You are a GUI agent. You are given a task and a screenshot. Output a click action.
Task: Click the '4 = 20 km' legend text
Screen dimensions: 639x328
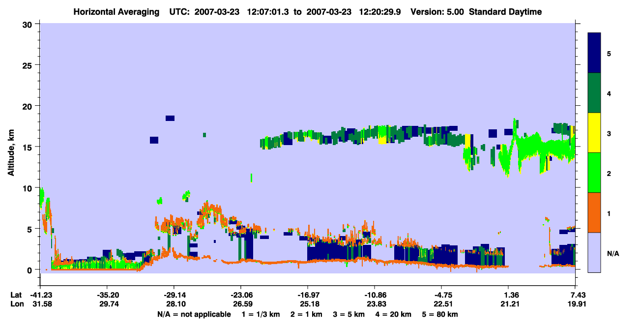coord(393,314)
